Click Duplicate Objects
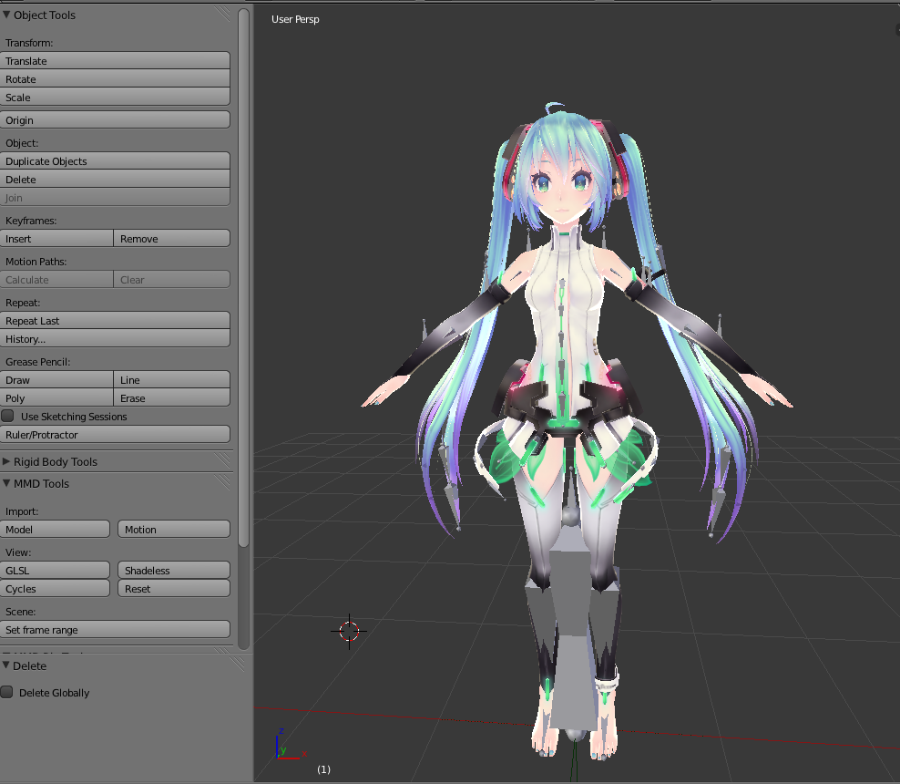 coord(116,160)
